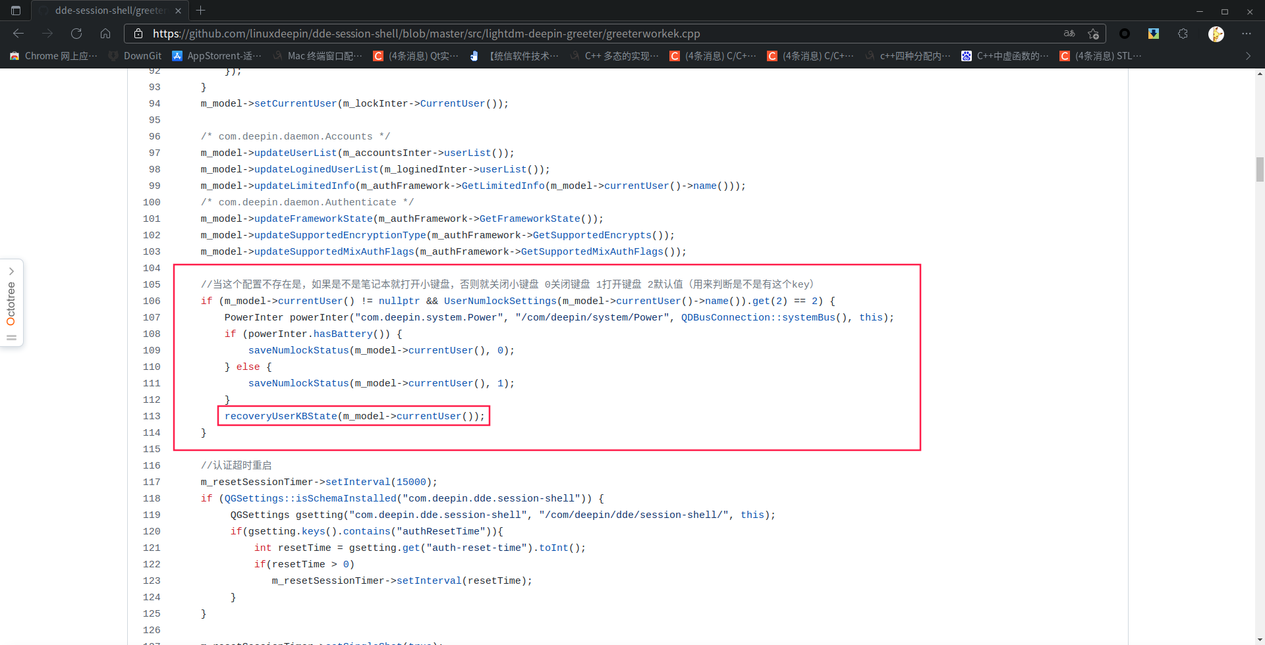Image resolution: width=1265 pixels, height=645 pixels.
Task: Open the browser settings ellipsis menu
Action: point(1247,34)
